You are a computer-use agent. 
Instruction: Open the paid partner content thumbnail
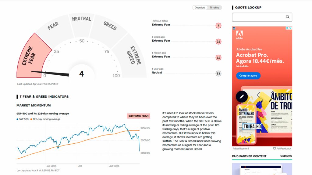click(x=262, y=169)
